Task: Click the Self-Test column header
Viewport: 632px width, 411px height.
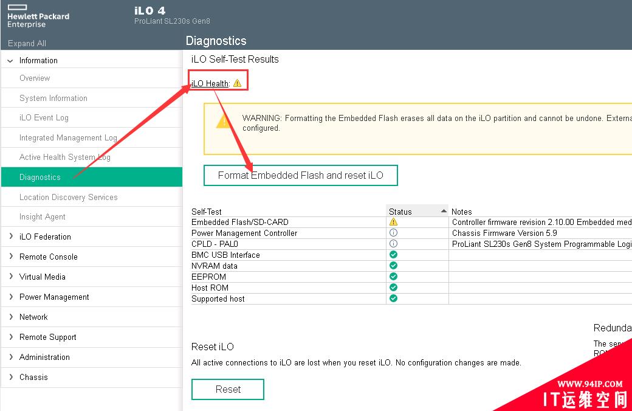Action: (x=207, y=212)
